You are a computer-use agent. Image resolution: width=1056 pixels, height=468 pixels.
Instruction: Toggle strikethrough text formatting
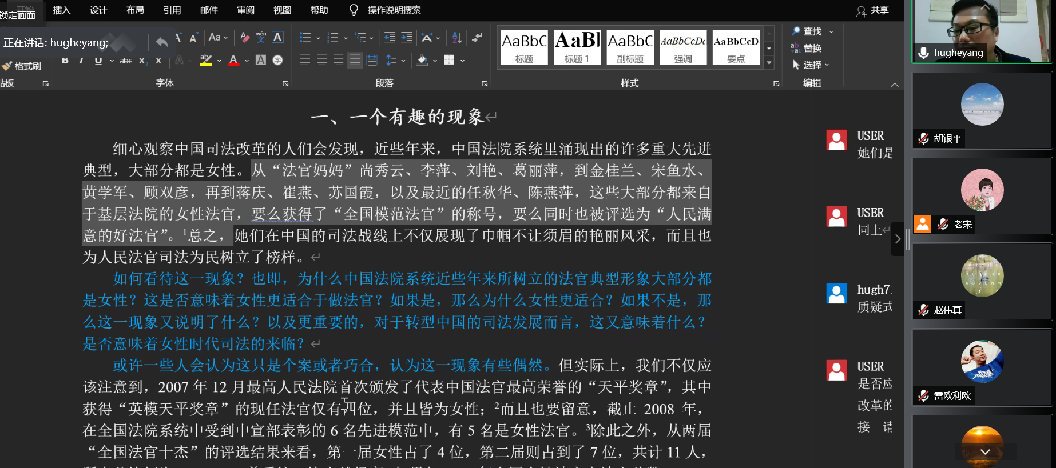click(x=126, y=61)
